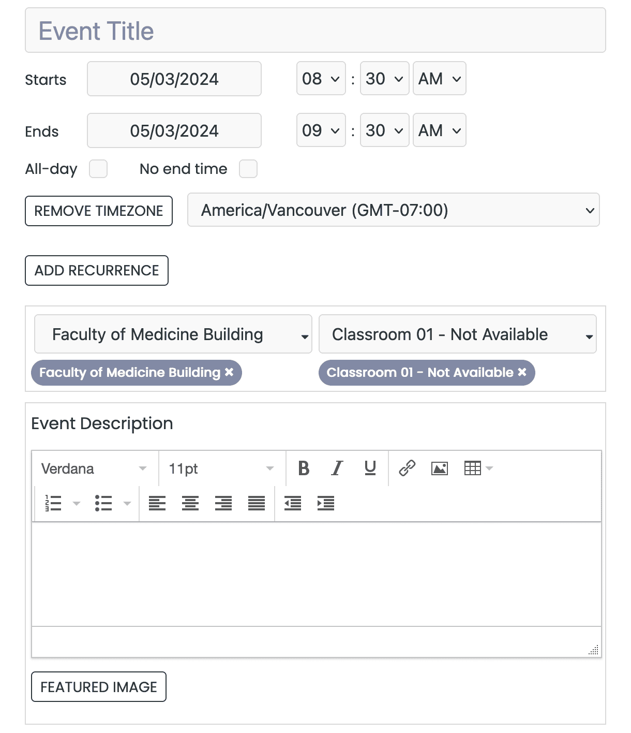
Task: Insert a hyperlink in the description
Action: pos(407,468)
